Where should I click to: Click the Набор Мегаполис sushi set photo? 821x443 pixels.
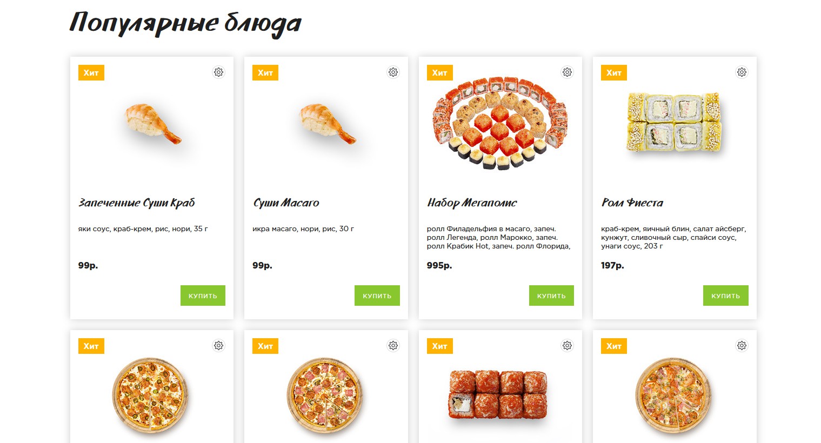(x=500, y=124)
